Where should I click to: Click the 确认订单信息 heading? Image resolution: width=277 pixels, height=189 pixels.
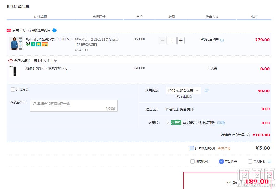[x=18, y=7]
